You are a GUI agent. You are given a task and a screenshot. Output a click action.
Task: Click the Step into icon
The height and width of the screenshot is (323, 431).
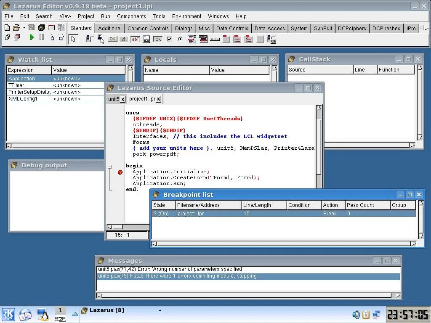pyautogui.click(x=51, y=37)
